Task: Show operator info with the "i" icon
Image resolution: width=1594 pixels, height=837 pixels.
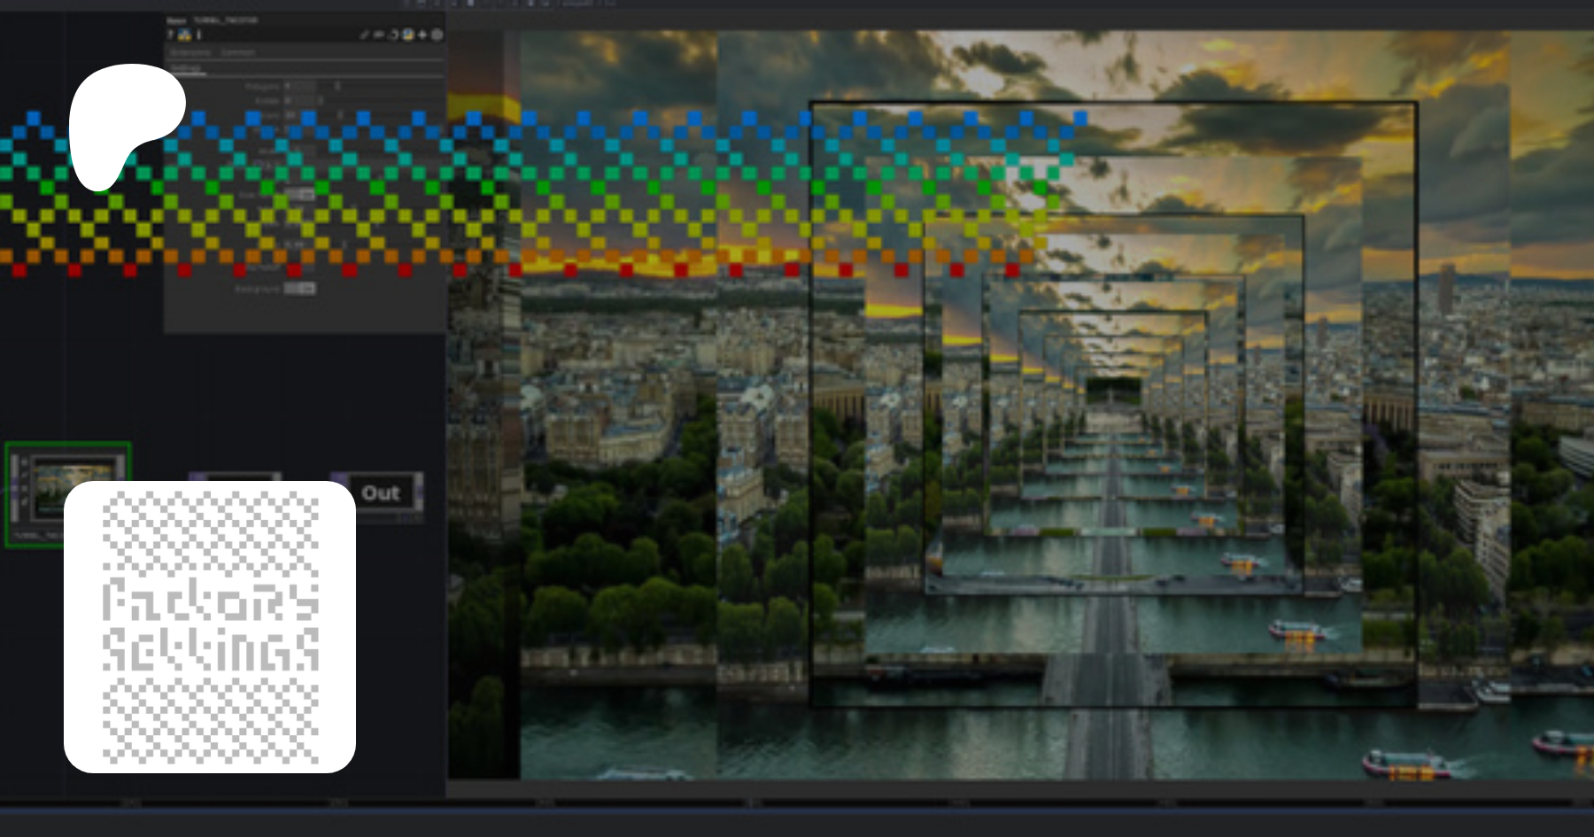Action: pyautogui.click(x=199, y=35)
